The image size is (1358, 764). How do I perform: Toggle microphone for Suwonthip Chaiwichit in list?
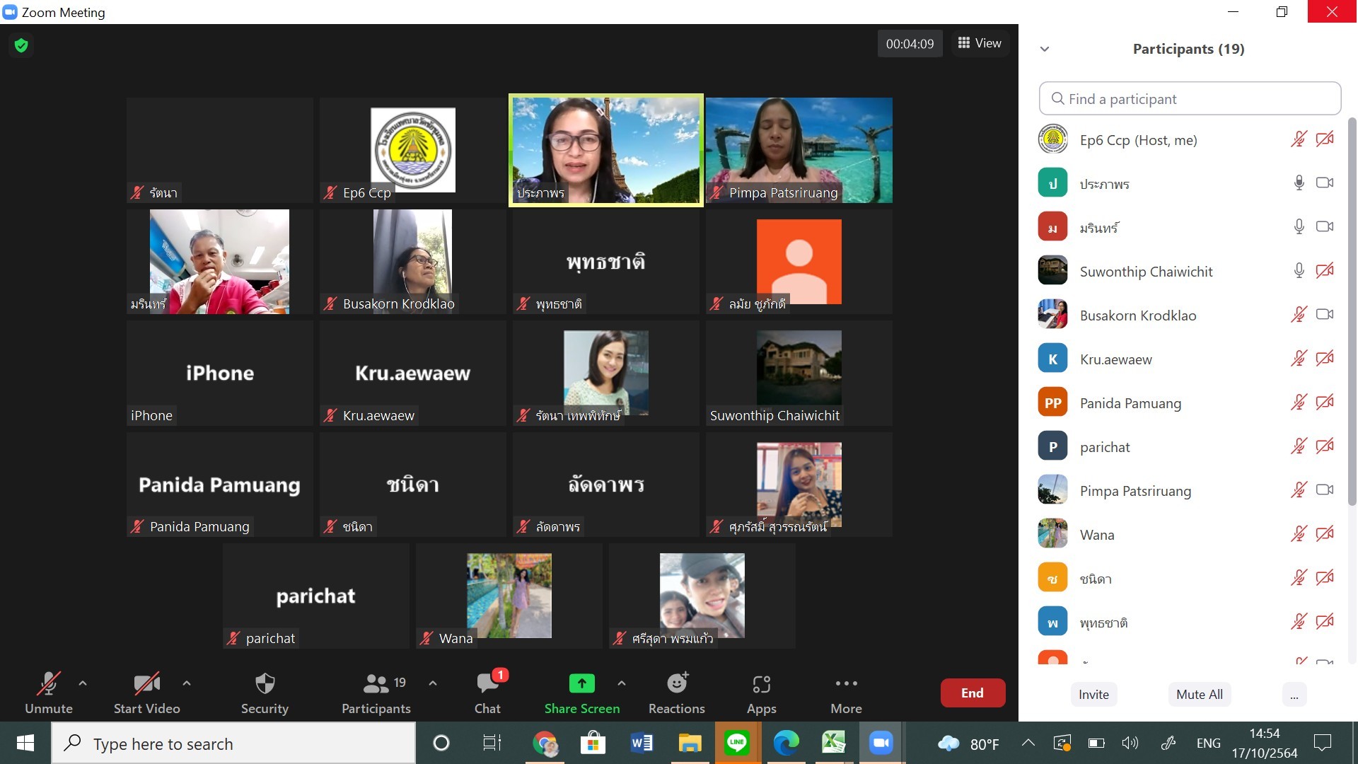click(x=1299, y=271)
